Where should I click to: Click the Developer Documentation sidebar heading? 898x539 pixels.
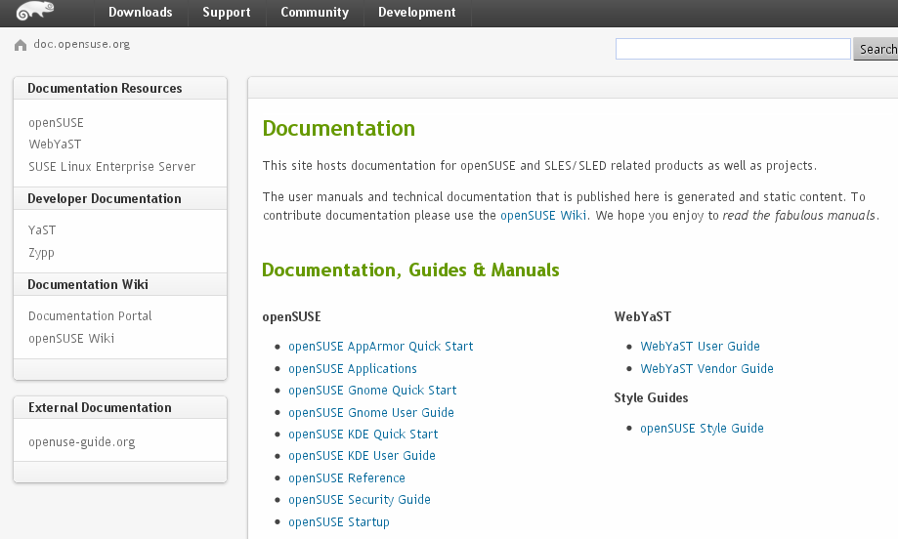(105, 199)
